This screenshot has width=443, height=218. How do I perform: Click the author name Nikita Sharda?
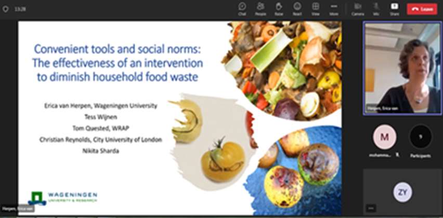(100, 151)
